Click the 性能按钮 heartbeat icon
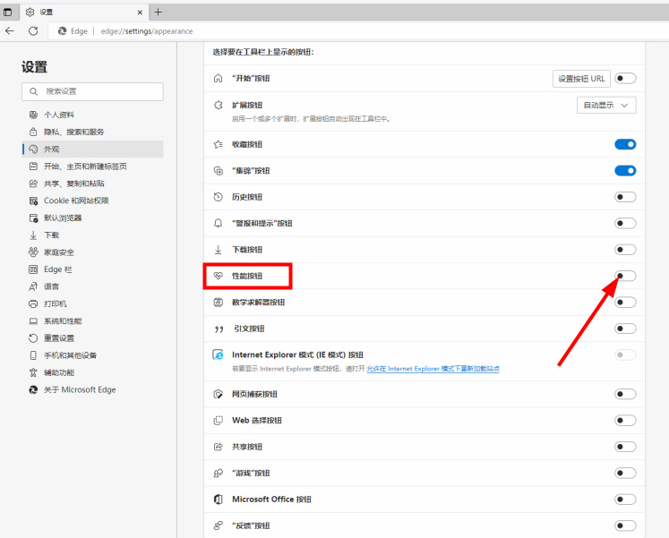669x538 pixels. [219, 276]
